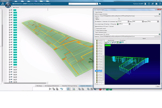Viewport: 162px width, 108px height.
Task: Click the sequence list vertical scrollbar in dialog
Action: (x=103, y=68)
